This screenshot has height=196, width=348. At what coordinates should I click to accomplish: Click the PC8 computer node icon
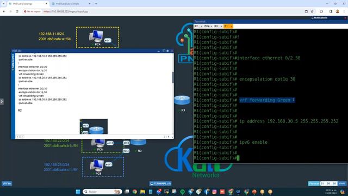(98, 143)
